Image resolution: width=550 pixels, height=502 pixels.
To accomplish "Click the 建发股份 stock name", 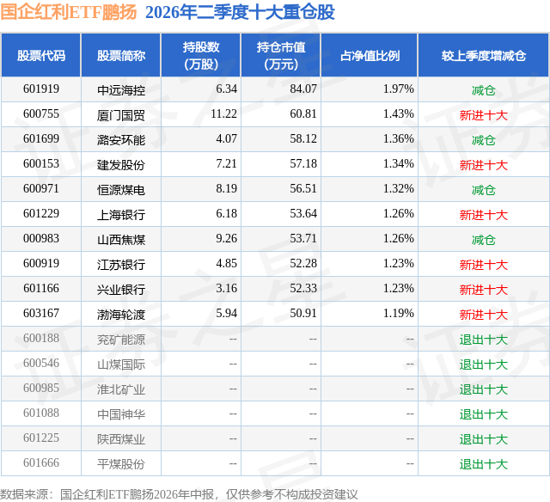I will click(121, 165).
